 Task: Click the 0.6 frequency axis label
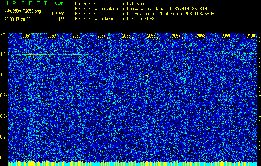[x=3, y=158]
